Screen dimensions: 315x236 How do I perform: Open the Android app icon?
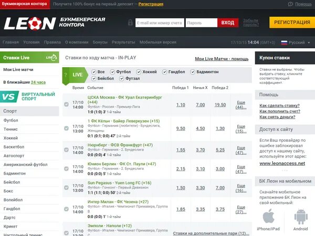[x=301, y=217]
